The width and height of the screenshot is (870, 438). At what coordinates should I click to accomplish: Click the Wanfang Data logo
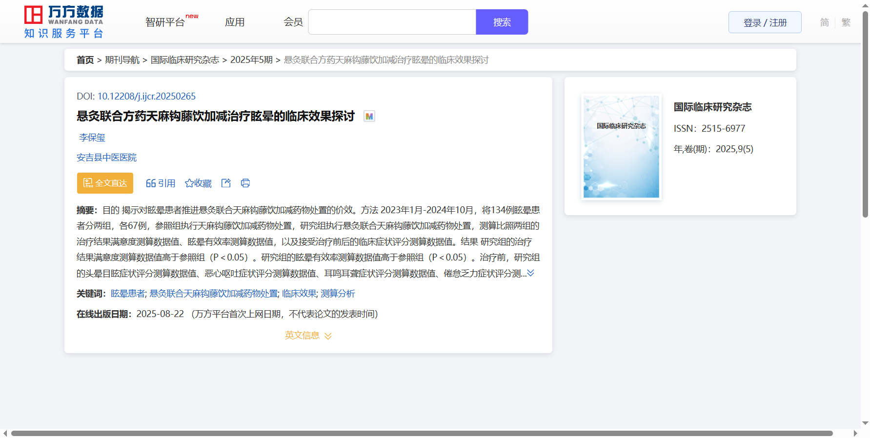(64, 22)
